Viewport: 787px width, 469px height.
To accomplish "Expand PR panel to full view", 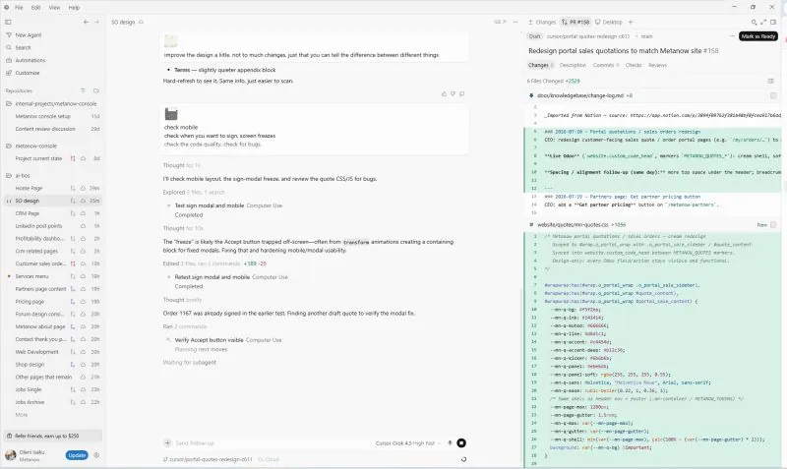I will pos(763,22).
